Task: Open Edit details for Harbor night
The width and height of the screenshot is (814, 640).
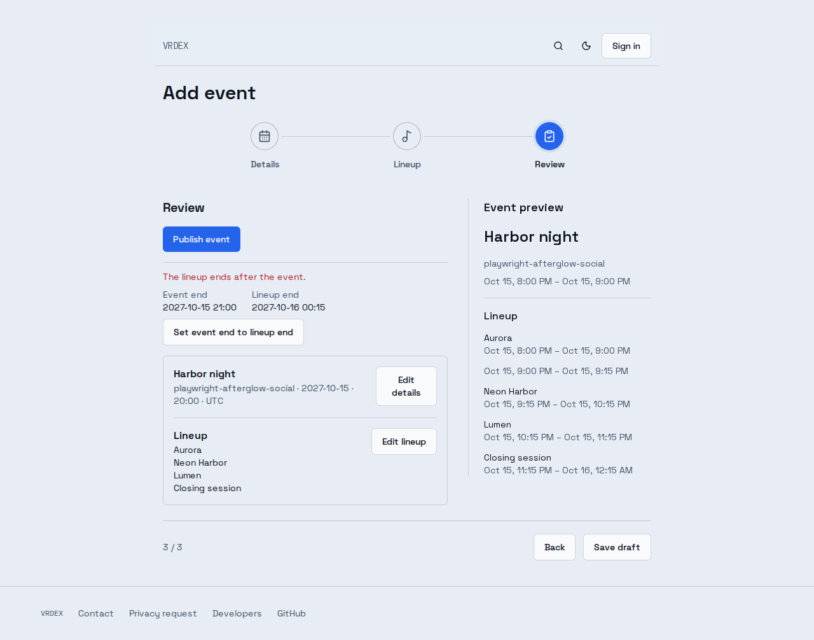Action: pos(406,386)
